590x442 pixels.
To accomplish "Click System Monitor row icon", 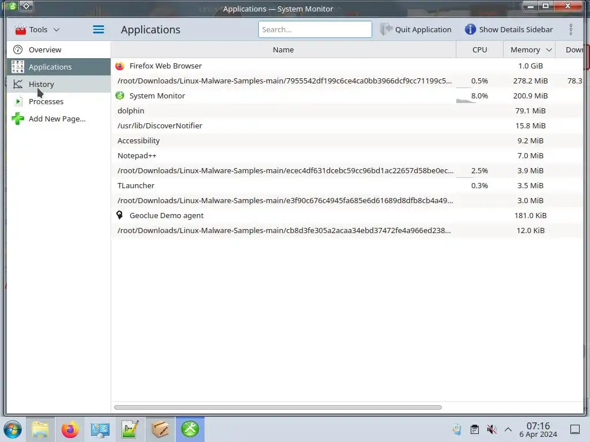I will click(120, 96).
